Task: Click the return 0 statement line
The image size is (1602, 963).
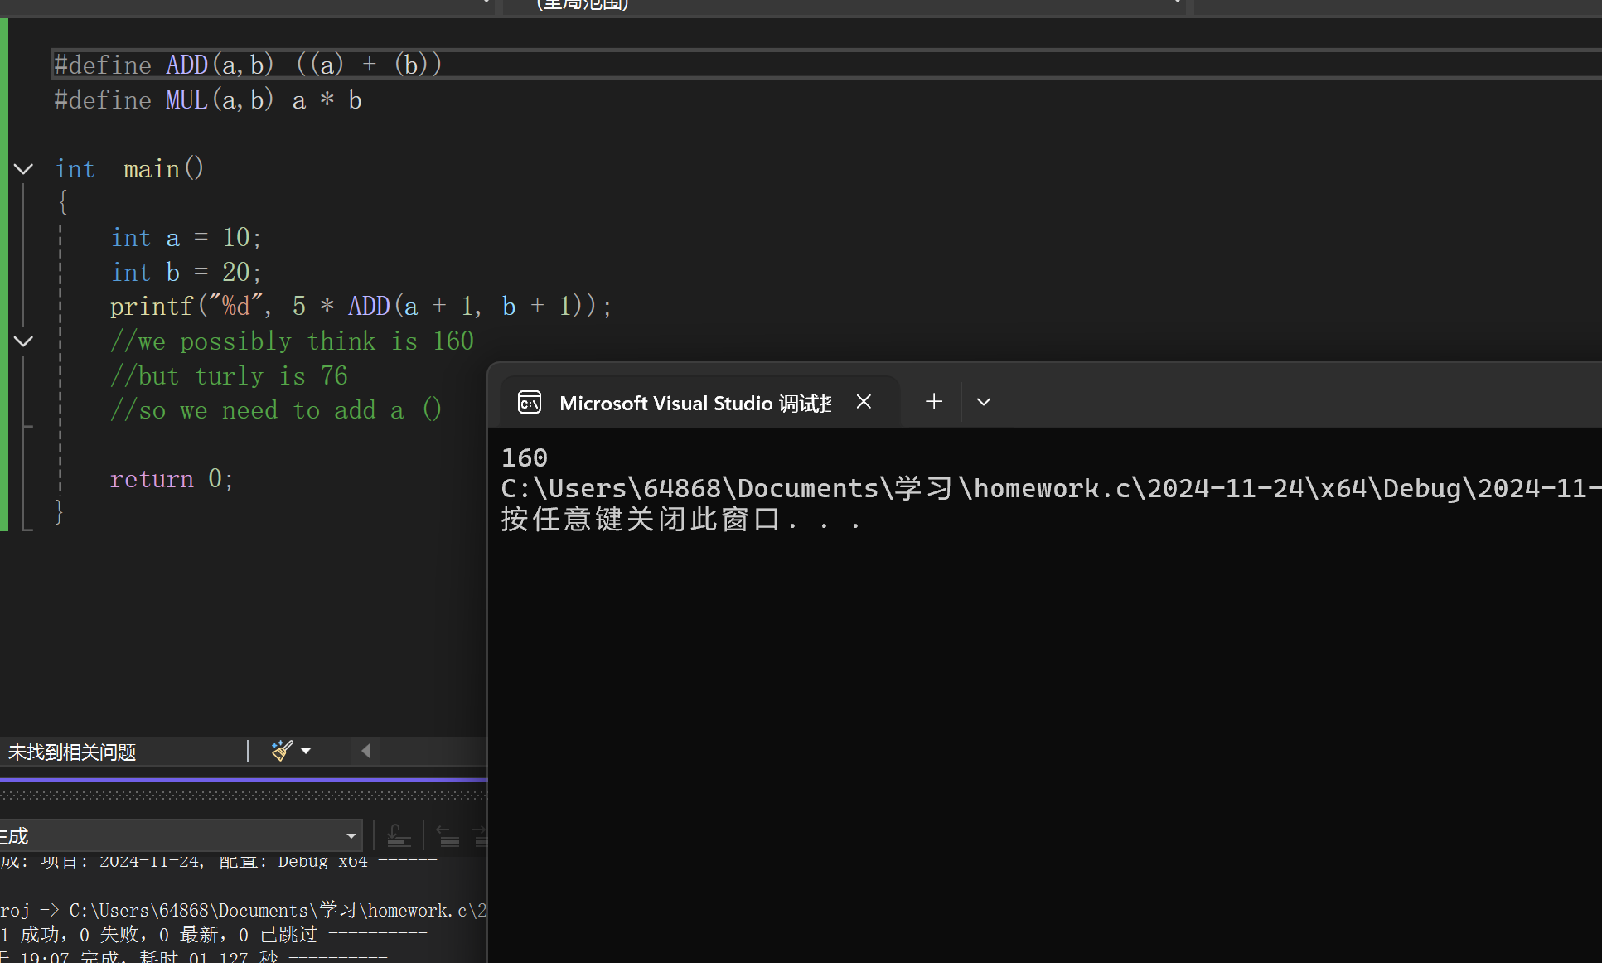Action: 172,479
